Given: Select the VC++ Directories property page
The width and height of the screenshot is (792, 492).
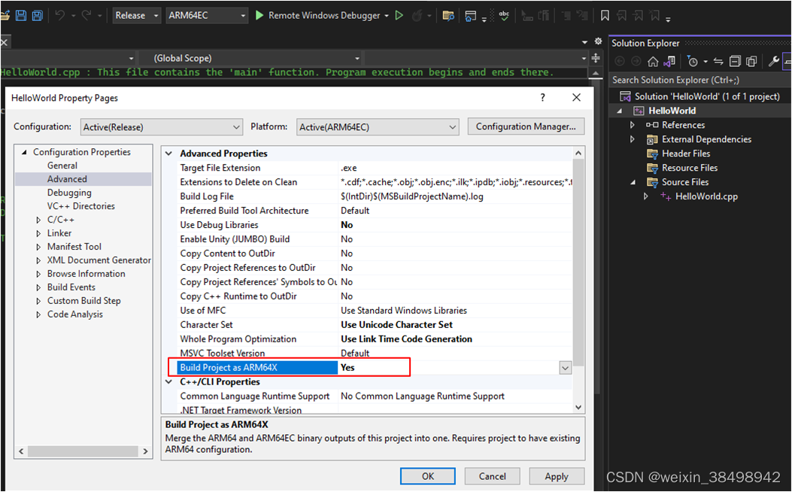Looking at the screenshot, I should coord(80,206).
